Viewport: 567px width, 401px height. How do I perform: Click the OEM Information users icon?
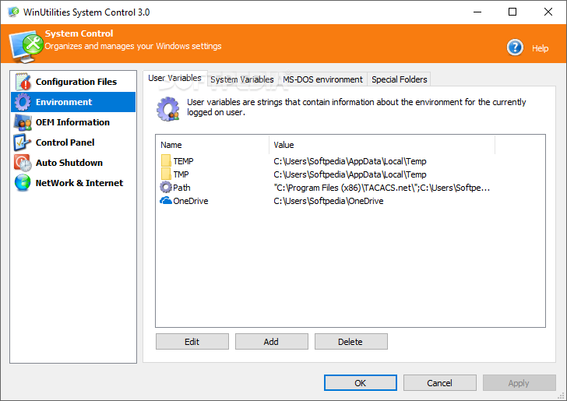click(23, 122)
